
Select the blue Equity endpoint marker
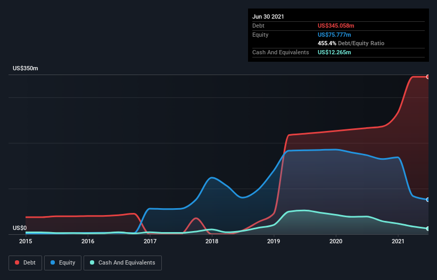click(x=428, y=200)
